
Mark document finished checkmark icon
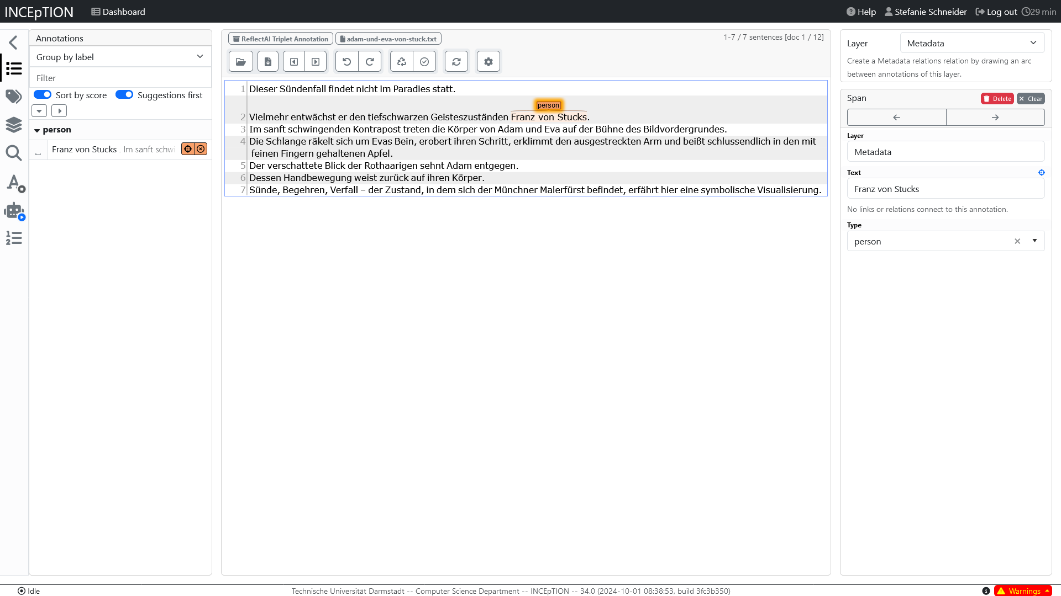424,62
